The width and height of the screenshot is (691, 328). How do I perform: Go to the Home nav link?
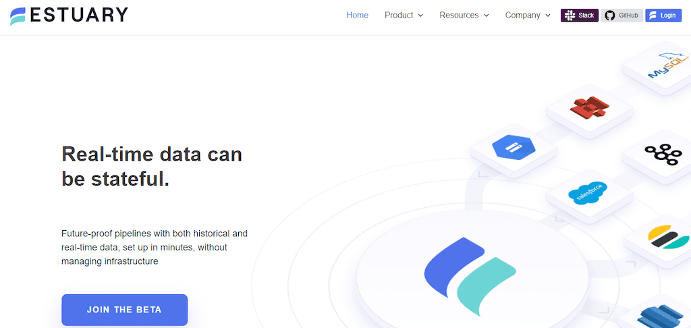tap(357, 16)
